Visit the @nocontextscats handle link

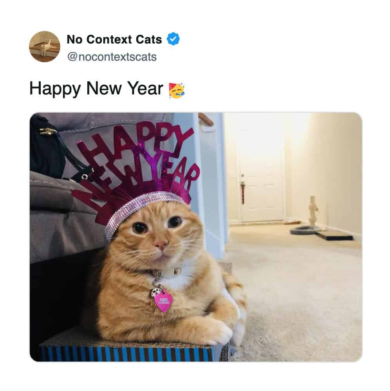[x=112, y=57]
